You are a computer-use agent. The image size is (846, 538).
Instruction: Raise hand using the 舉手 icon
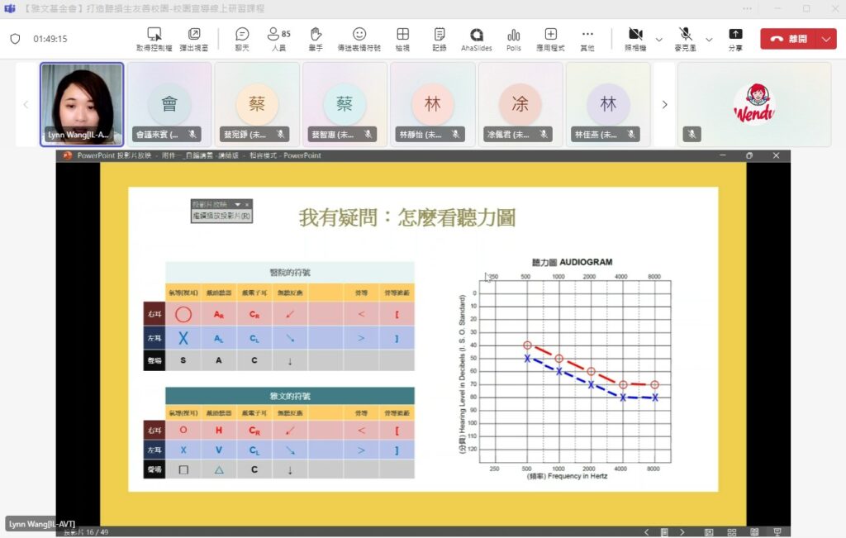click(x=315, y=38)
